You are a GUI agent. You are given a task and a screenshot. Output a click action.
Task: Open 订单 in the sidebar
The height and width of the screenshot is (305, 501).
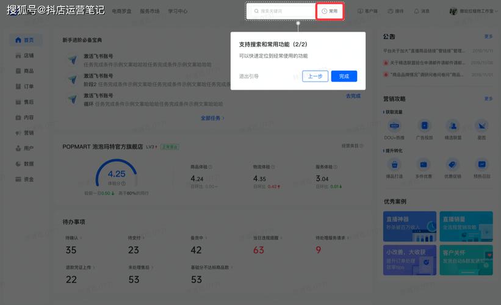pyautogui.click(x=24, y=86)
